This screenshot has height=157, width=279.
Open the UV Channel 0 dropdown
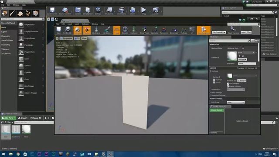tap(219, 32)
